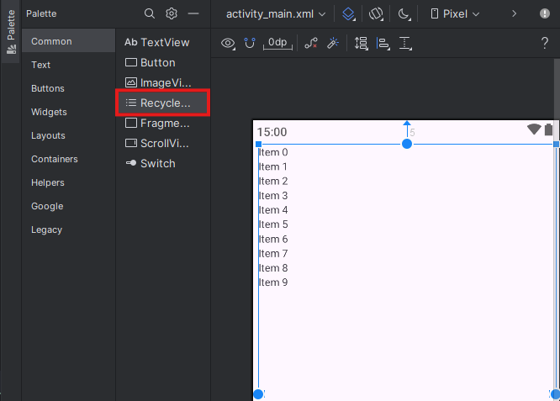Minimize the Palette panel
Image resolution: width=560 pixels, height=401 pixels.
[193, 13]
